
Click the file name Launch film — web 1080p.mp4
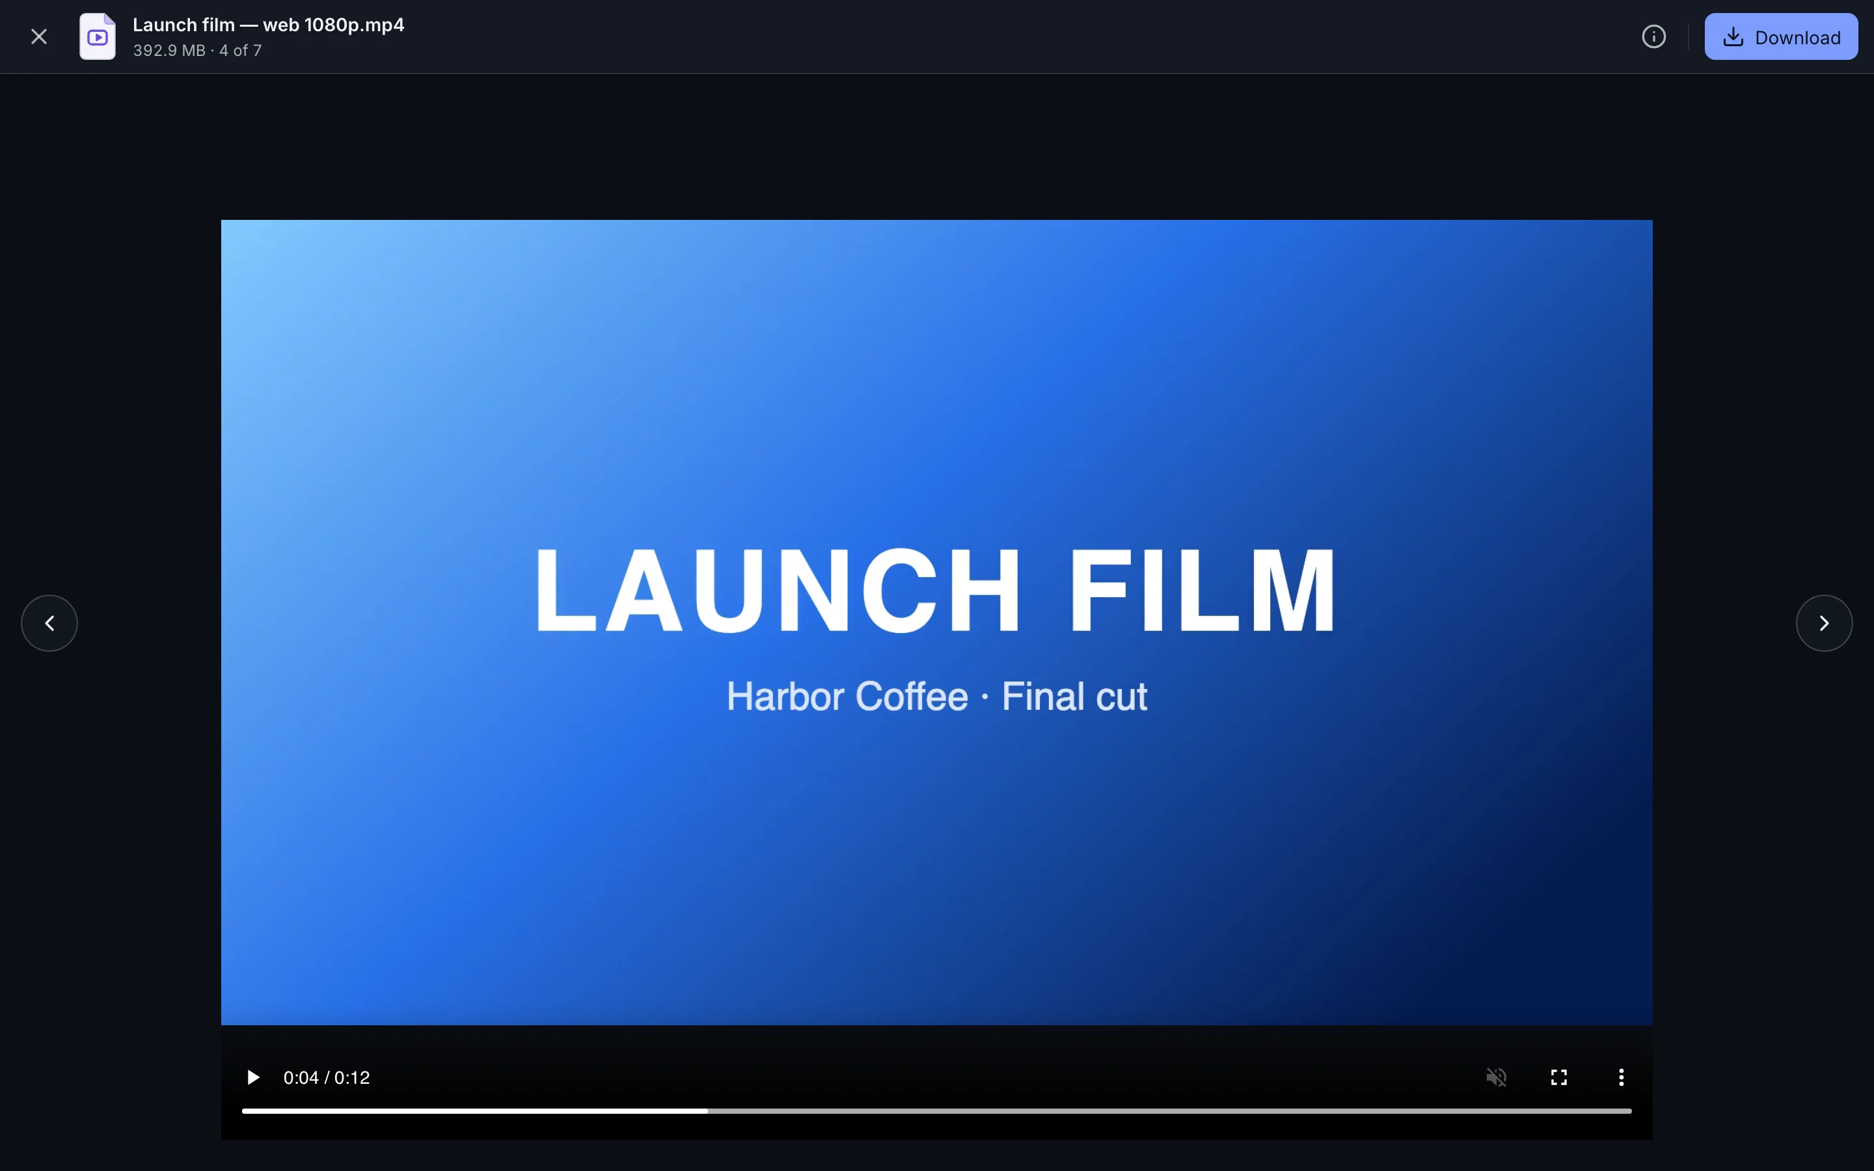click(x=268, y=25)
